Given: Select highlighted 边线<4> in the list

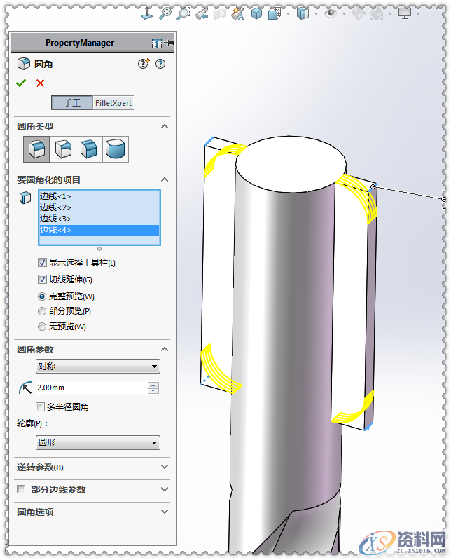Looking at the screenshot, I should [x=99, y=230].
